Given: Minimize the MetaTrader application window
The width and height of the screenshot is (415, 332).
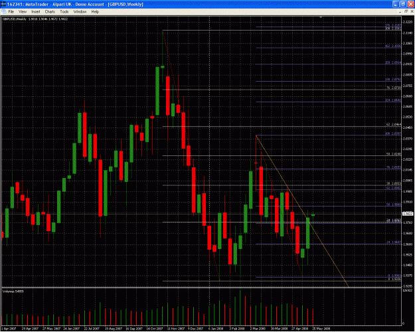Looking at the screenshot, I should 396,4.
